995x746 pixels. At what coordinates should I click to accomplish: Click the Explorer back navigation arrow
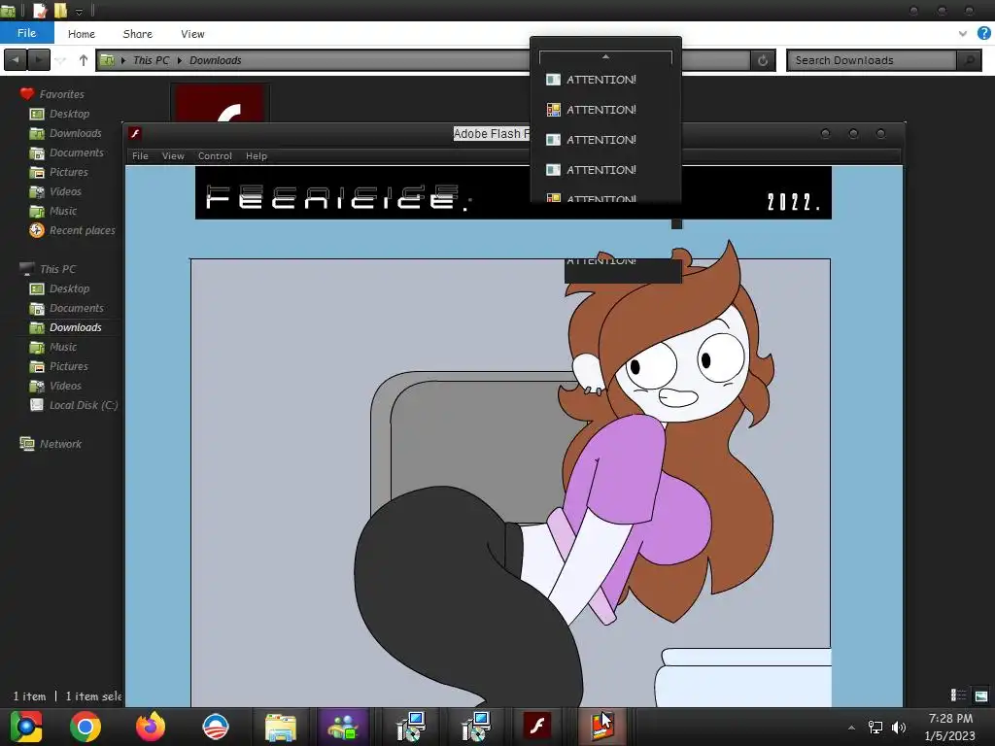click(x=16, y=60)
